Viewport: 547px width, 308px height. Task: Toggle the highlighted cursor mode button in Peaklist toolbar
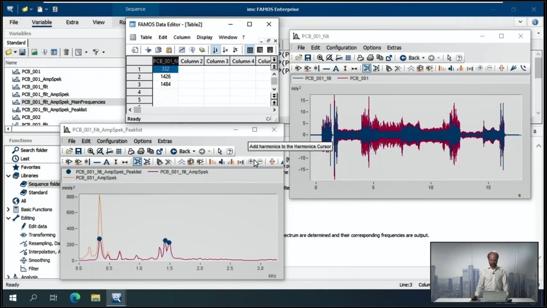tap(137, 162)
